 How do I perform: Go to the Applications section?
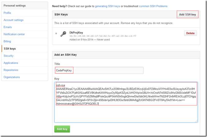[x=11, y=63]
